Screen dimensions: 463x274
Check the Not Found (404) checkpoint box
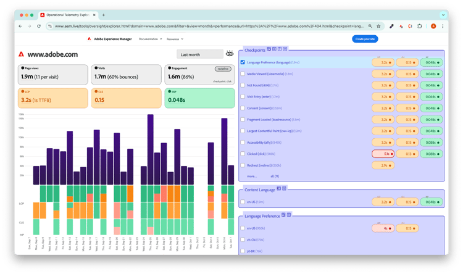(243, 85)
